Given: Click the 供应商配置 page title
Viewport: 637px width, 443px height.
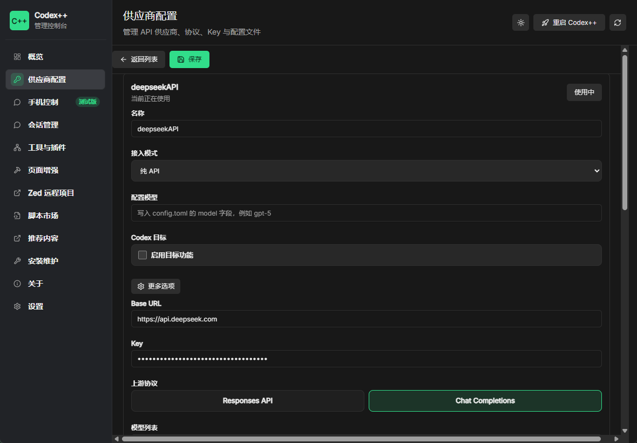Looking at the screenshot, I should (x=150, y=16).
